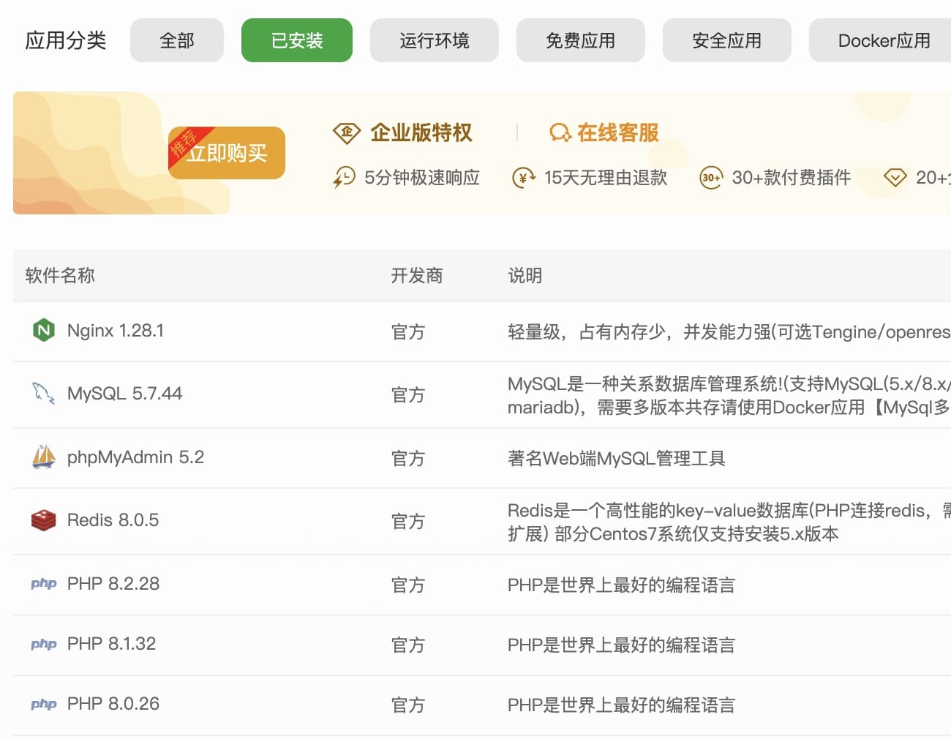951x739 pixels.
Task: Filter by 安全应用 category
Action: (x=727, y=40)
